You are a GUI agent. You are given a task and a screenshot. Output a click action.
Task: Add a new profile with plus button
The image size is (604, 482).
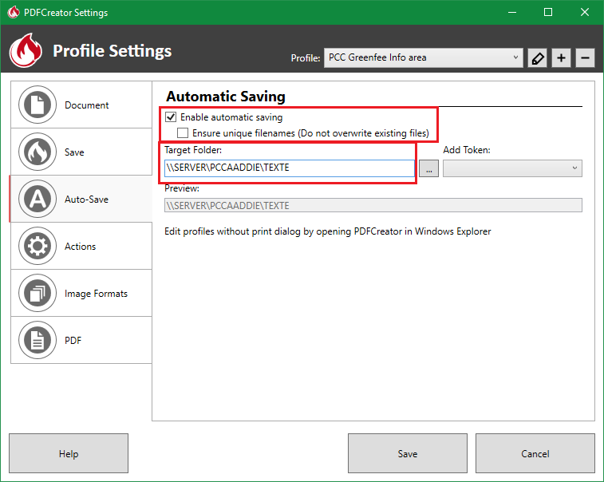[x=561, y=58]
